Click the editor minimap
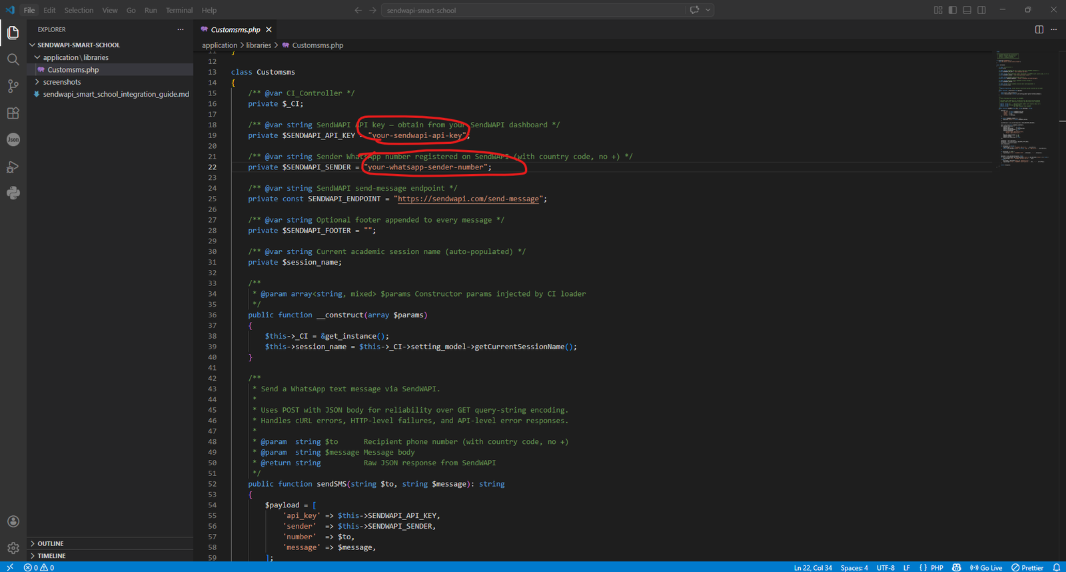The image size is (1066, 572). (x=1025, y=110)
